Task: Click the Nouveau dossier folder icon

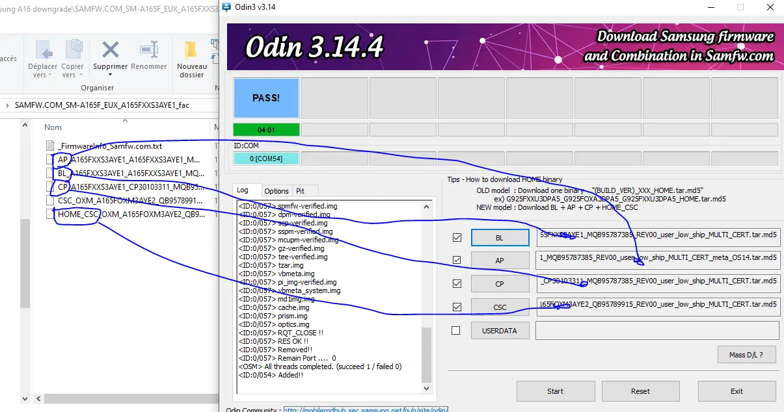Action: click(x=191, y=49)
